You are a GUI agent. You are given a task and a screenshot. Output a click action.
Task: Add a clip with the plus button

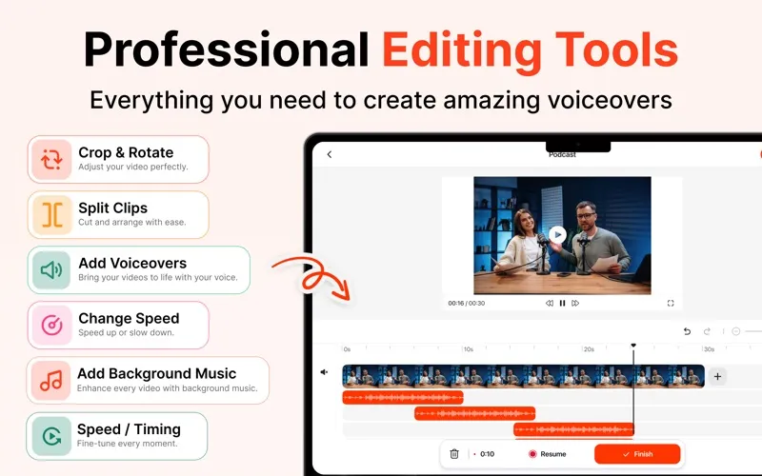[x=717, y=376]
